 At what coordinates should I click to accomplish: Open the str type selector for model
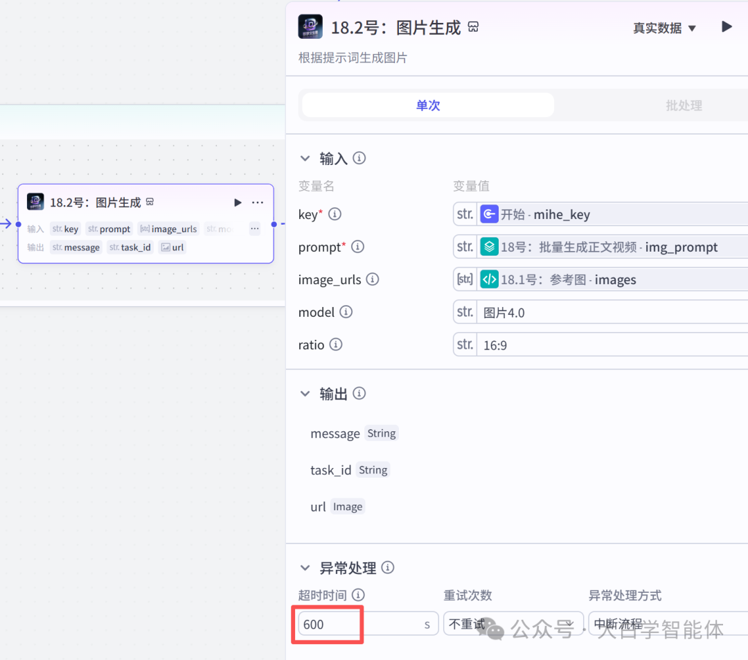(x=465, y=313)
